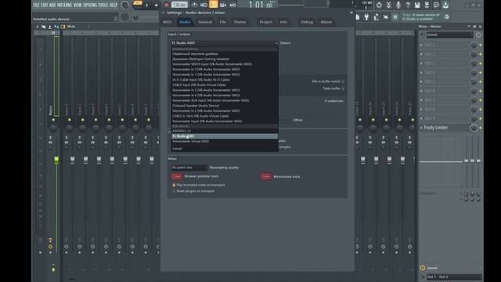Click the red Record button in transport

167,5
